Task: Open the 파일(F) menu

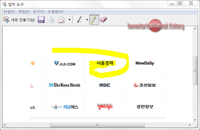Action: 9,12
